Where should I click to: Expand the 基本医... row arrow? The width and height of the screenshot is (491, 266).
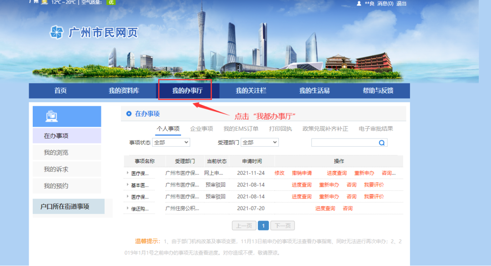[128, 185]
